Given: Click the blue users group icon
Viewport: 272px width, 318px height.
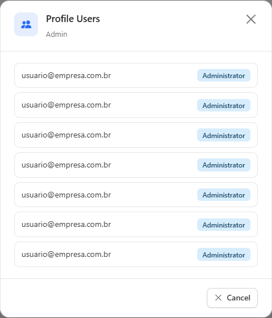Looking at the screenshot, I should pos(26,24).
